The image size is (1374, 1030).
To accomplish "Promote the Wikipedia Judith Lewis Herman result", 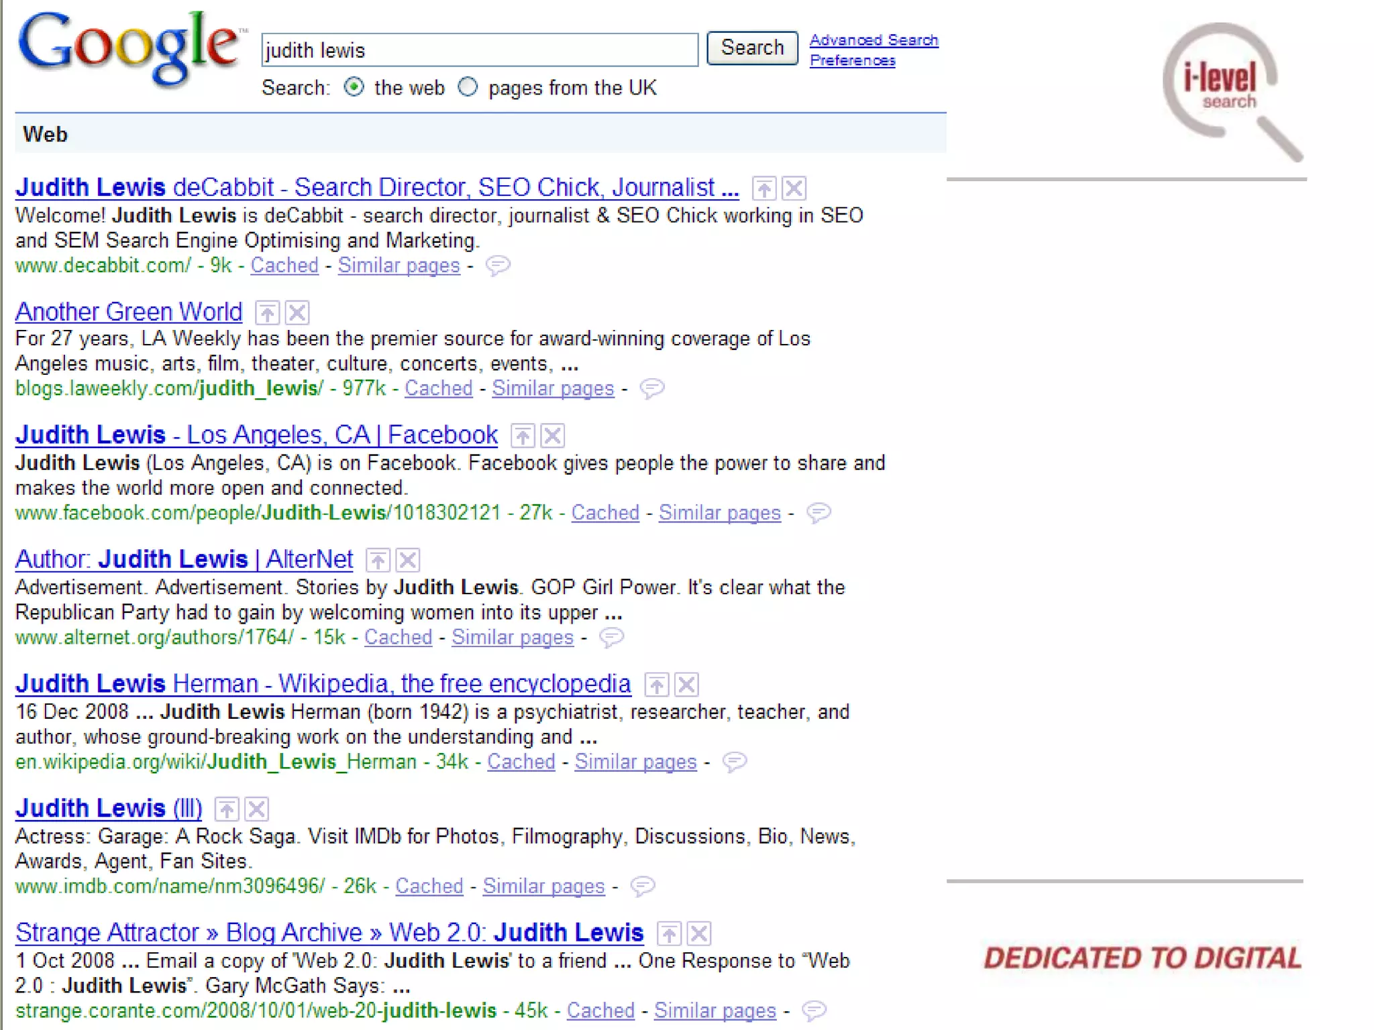I will pos(657,685).
